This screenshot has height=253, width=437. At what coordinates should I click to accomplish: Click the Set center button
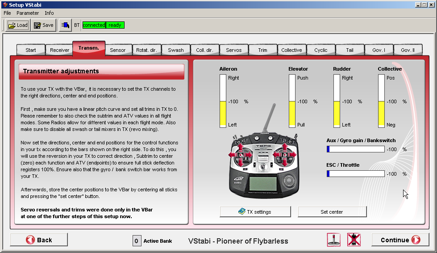[332, 212]
